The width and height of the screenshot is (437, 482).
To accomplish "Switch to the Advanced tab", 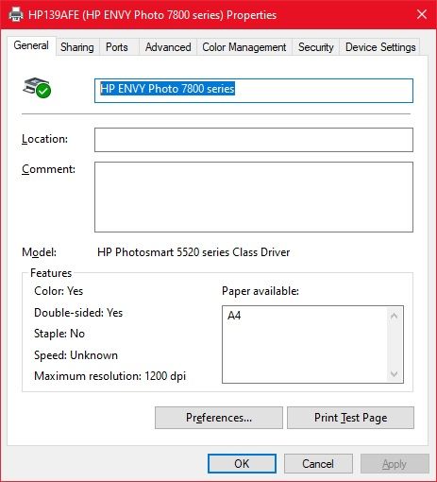I will coord(168,47).
